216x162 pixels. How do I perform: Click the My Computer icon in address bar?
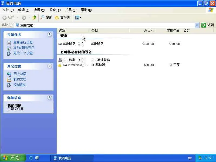pos(17,25)
